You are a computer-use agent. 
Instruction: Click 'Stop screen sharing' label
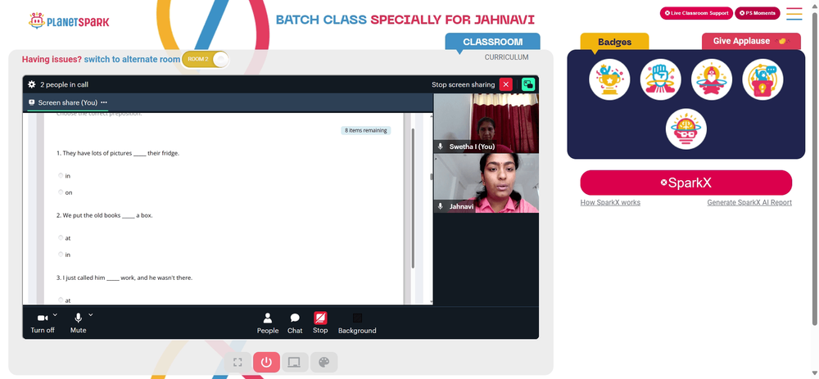point(463,84)
